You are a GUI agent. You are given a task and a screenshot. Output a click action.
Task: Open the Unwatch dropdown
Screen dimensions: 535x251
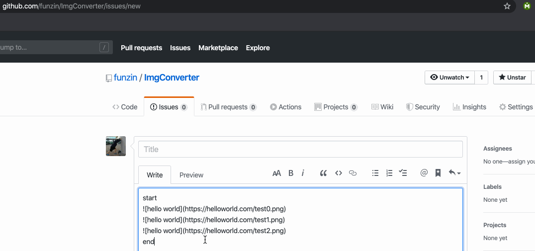(449, 78)
